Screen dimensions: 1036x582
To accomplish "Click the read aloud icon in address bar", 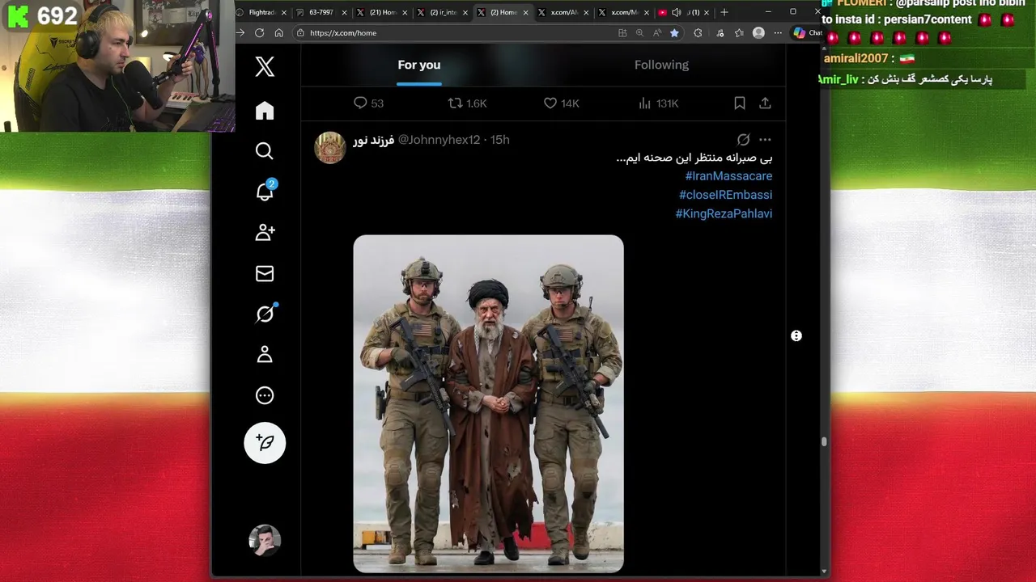I will tap(656, 33).
